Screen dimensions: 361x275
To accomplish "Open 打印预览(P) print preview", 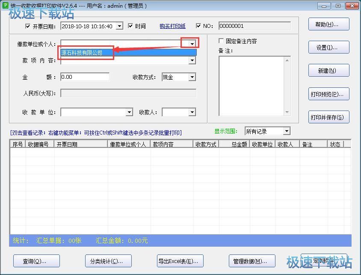I will [329, 94].
